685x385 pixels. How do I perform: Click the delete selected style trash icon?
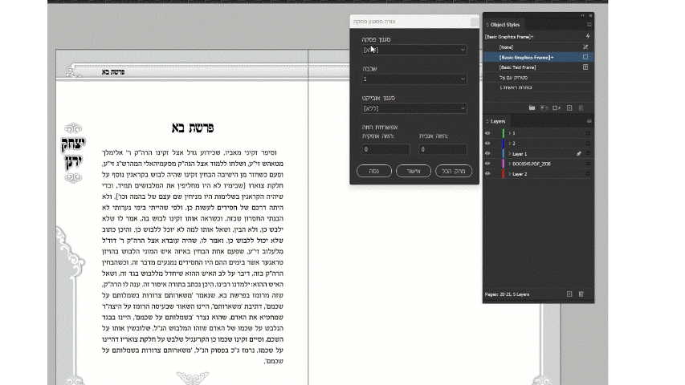pyautogui.click(x=581, y=107)
